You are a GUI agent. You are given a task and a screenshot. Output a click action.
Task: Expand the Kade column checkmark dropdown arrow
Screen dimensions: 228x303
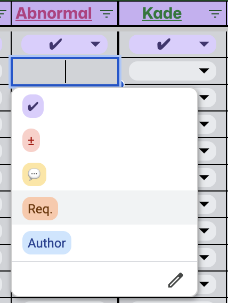coord(204,44)
